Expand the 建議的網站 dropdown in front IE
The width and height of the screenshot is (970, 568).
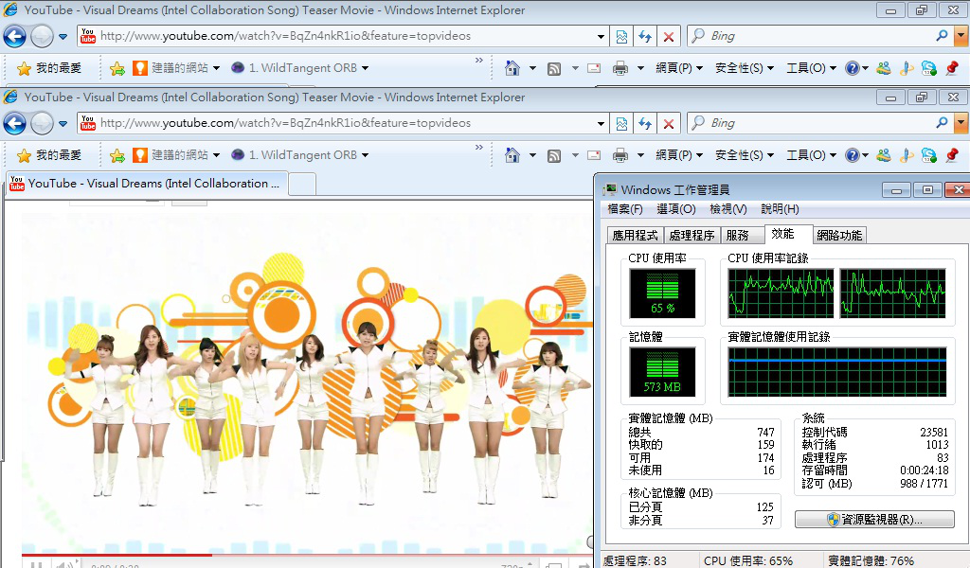[216, 155]
